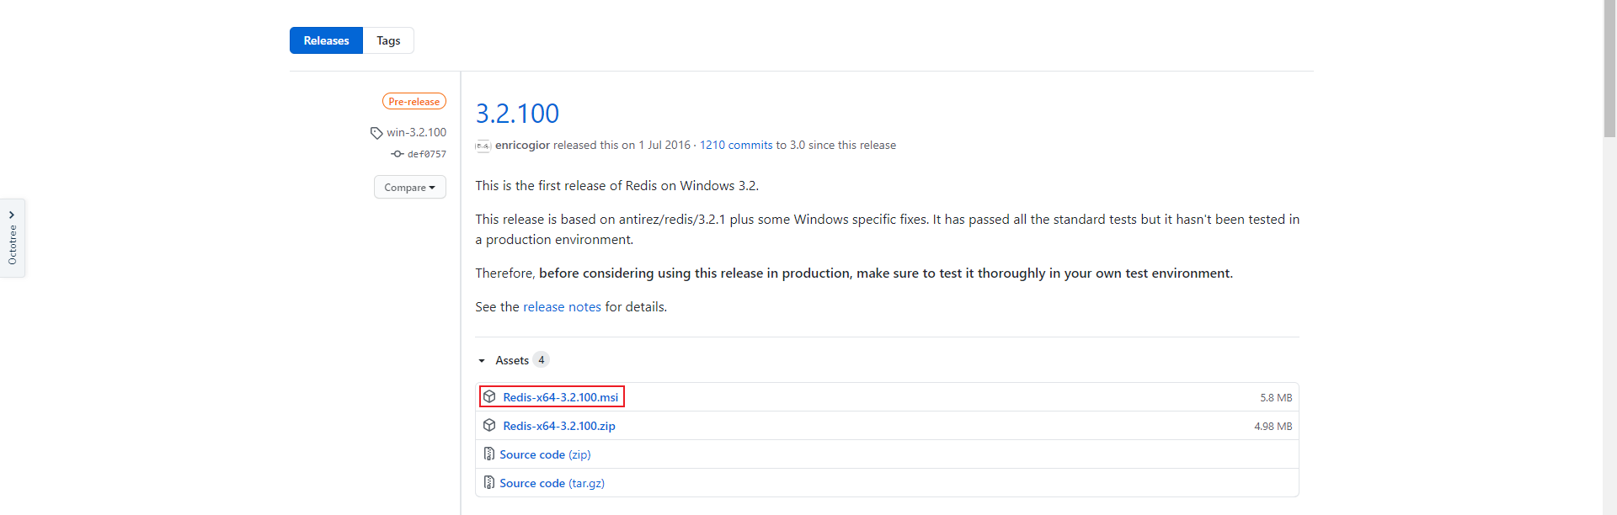The height and width of the screenshot is (515, 1617).
Task: Click the commit icon beside def0757
Action: 398,154
